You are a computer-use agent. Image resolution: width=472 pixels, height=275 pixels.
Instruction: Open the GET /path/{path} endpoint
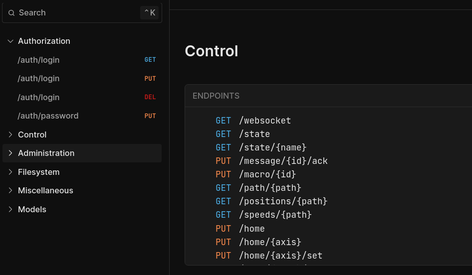pos(258,188)
